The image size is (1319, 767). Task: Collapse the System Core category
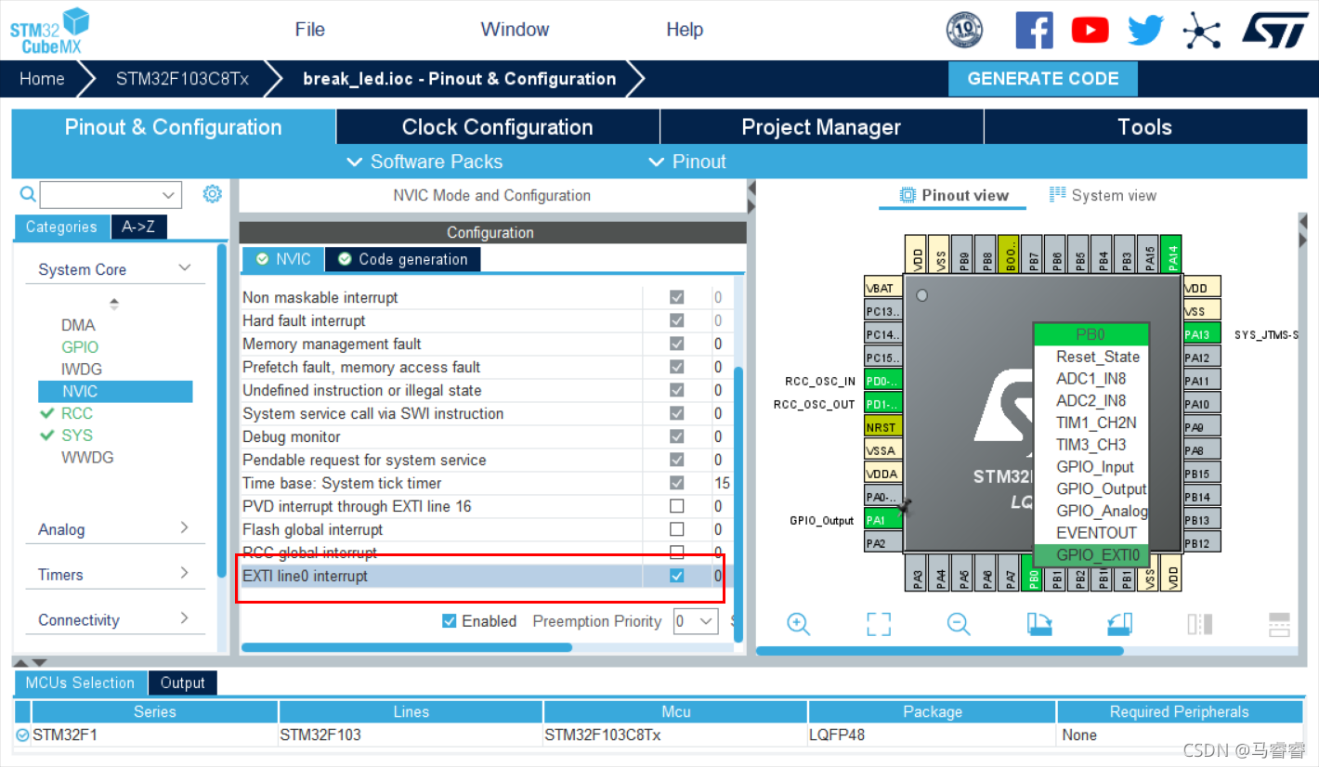185,268
